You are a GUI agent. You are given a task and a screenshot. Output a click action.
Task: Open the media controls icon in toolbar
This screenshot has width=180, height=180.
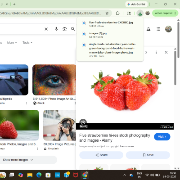click(x=129, y=13)
